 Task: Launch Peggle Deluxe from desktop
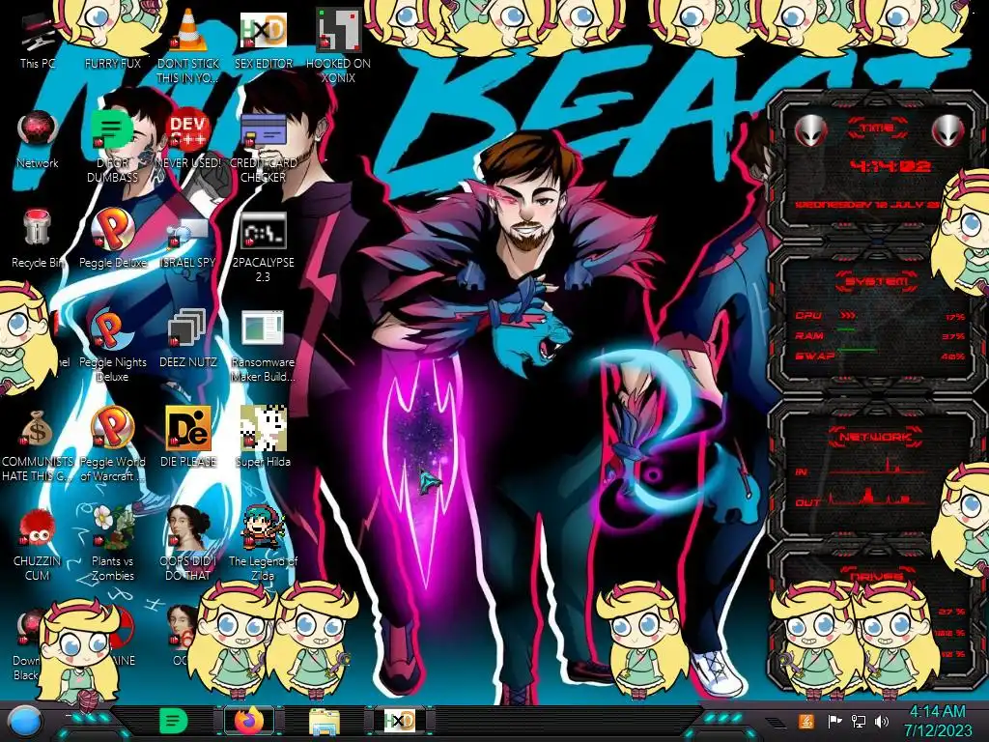pos(113,239)
